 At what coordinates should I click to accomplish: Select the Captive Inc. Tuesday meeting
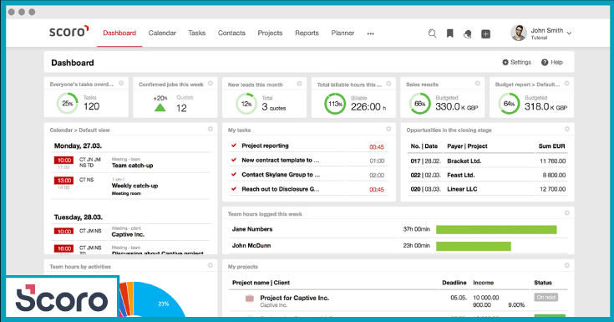128,234
